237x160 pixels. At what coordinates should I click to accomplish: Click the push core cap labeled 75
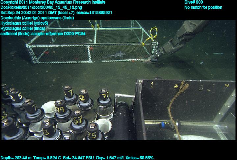pos(92,131)
